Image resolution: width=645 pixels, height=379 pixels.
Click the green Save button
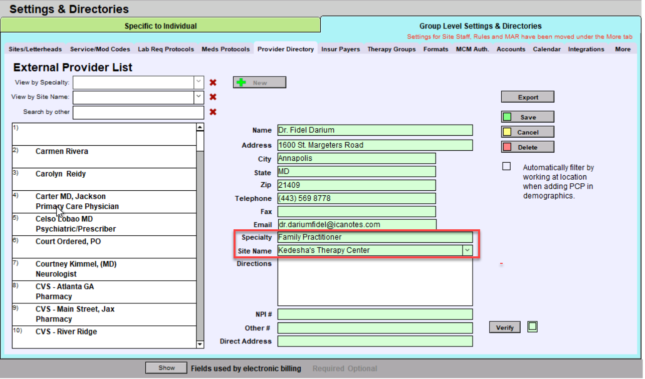[527, 117]
